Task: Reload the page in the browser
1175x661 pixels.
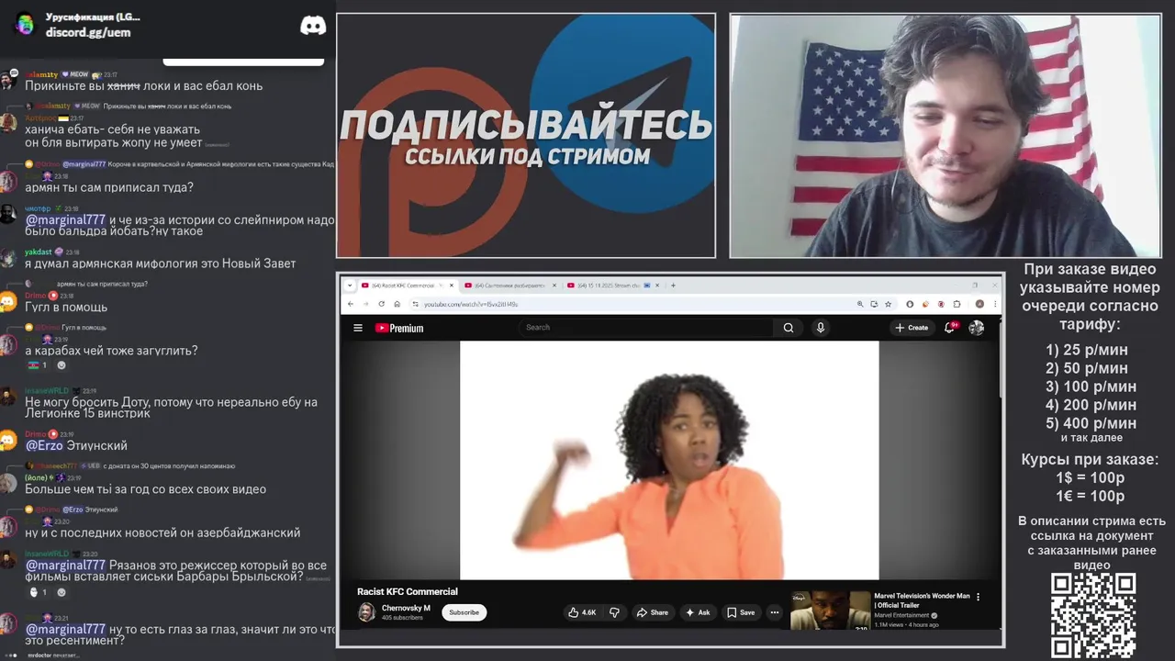Action: tap(382, 304)
